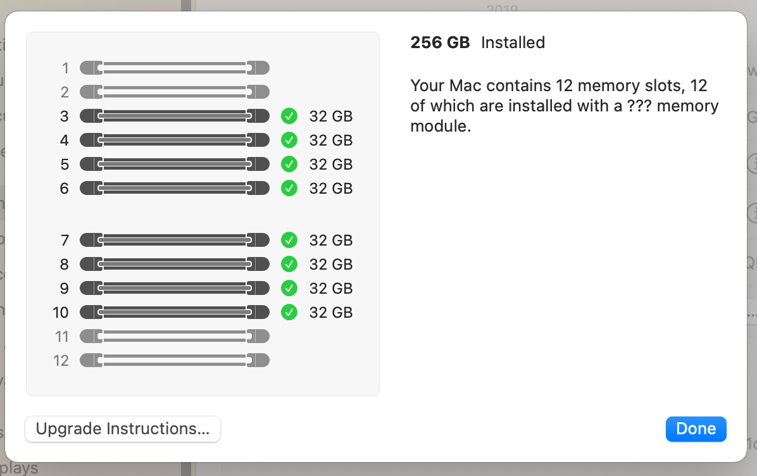
Task: Click the empty memory slot 1 icon
Action: click(x=175, y=68)
